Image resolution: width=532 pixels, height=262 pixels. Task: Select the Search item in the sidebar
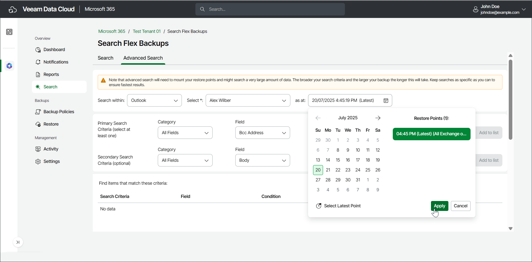(x=59, y=87)
